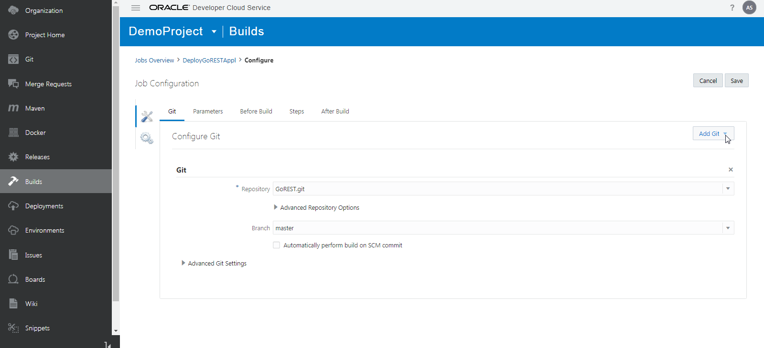Open the Branch dropdown arrow

pyautogui.click(x=728, y=228)
